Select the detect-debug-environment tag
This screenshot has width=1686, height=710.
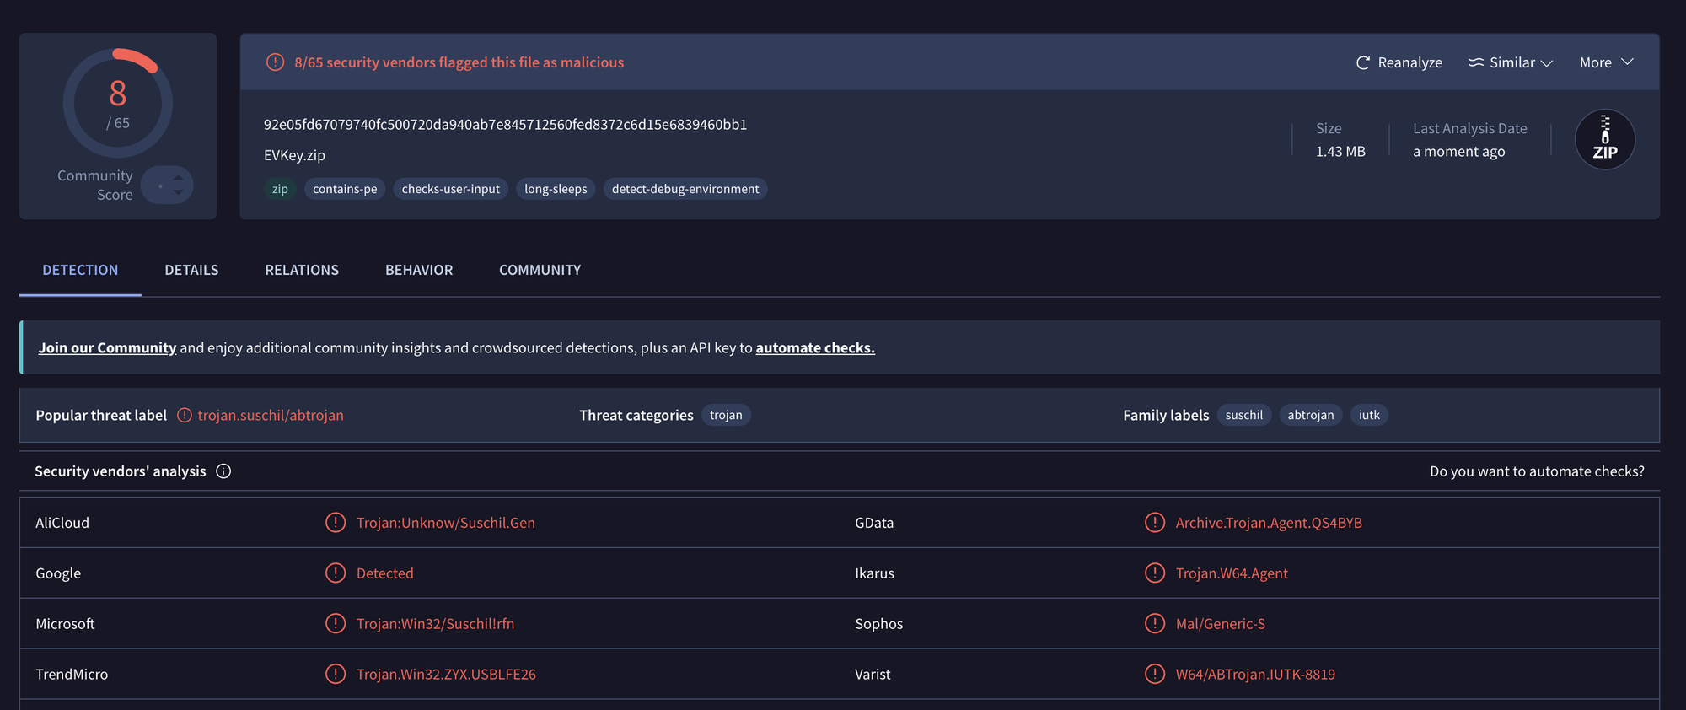tap(685, 189)
